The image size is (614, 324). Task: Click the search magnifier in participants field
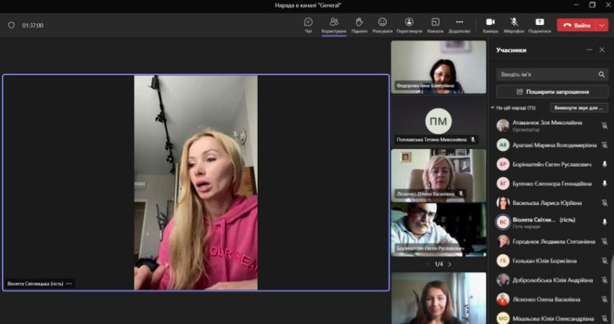point(601,74)
